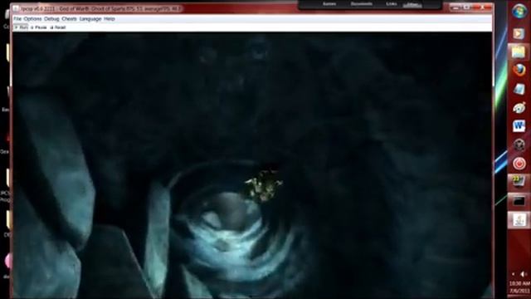Click the system clock in the tray

(519, 287)
